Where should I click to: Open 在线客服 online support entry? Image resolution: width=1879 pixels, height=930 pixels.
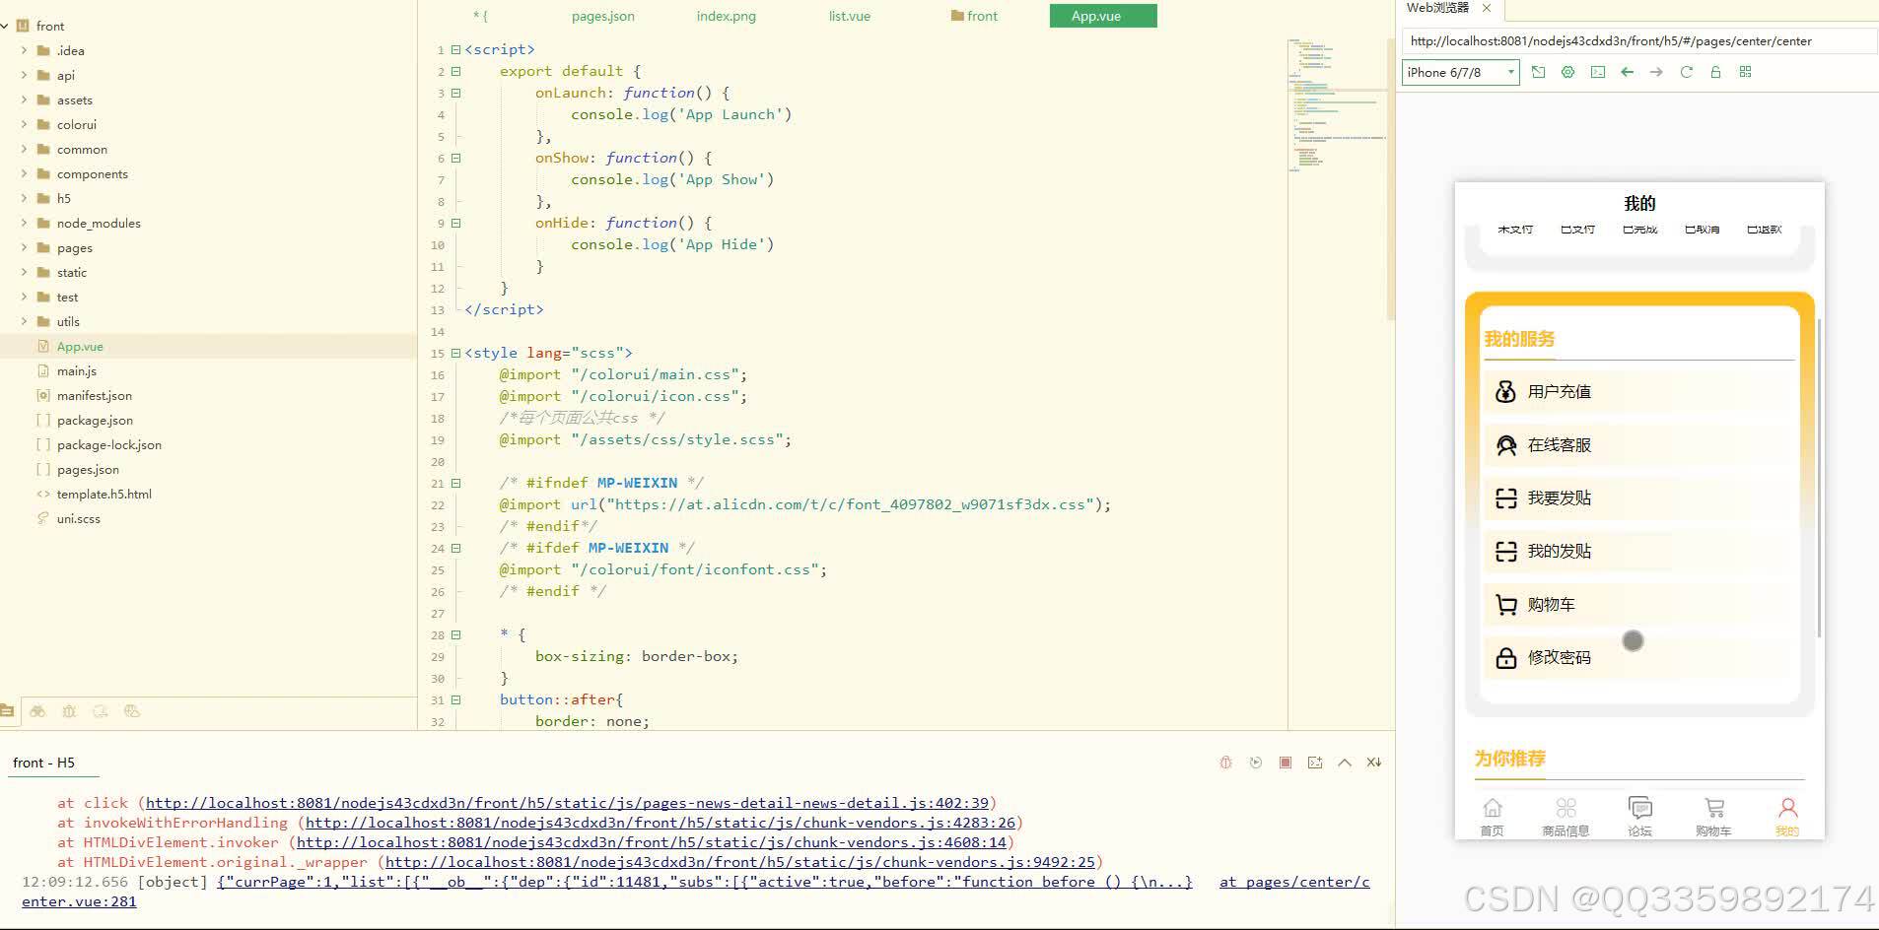[x=1638, y=444]
